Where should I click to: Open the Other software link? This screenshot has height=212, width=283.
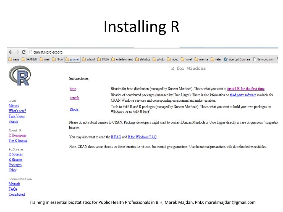pos(12,170)
